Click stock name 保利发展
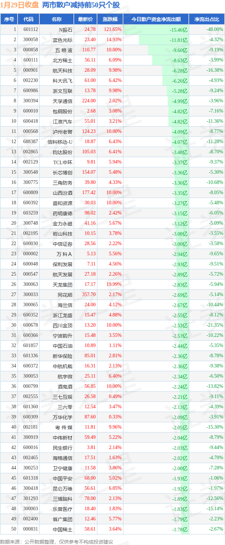 pyautogui.click(x=63, y=264)
